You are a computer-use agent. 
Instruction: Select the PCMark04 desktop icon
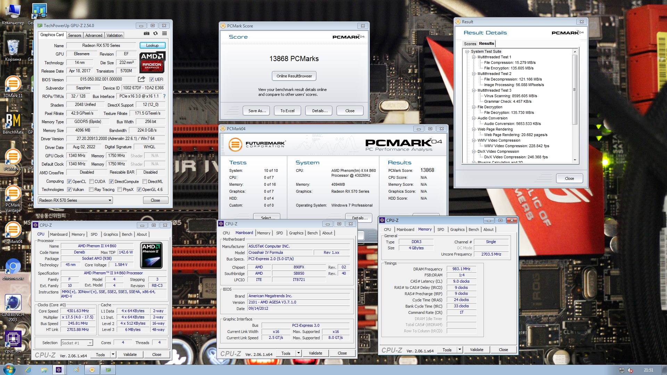[x=13, y=233]
